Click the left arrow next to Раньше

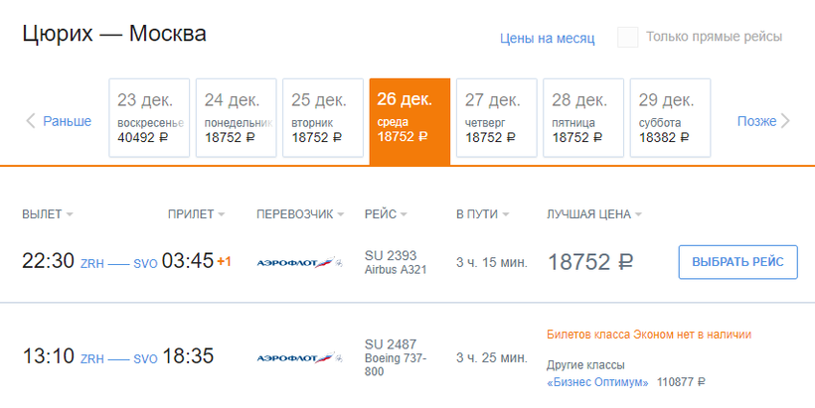tap(30, 121)
